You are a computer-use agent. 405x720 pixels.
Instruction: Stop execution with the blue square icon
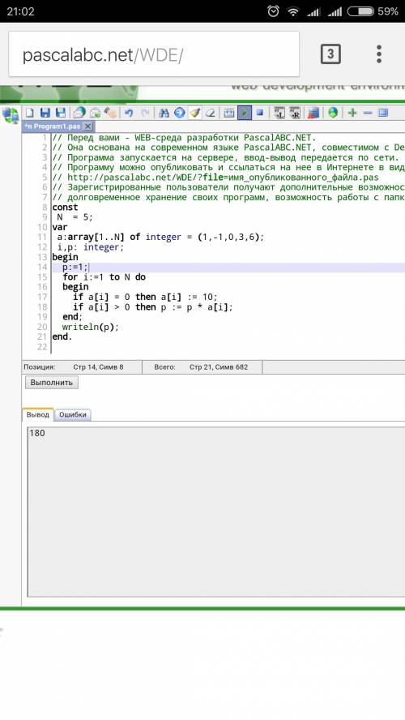(x=260, y=113)
